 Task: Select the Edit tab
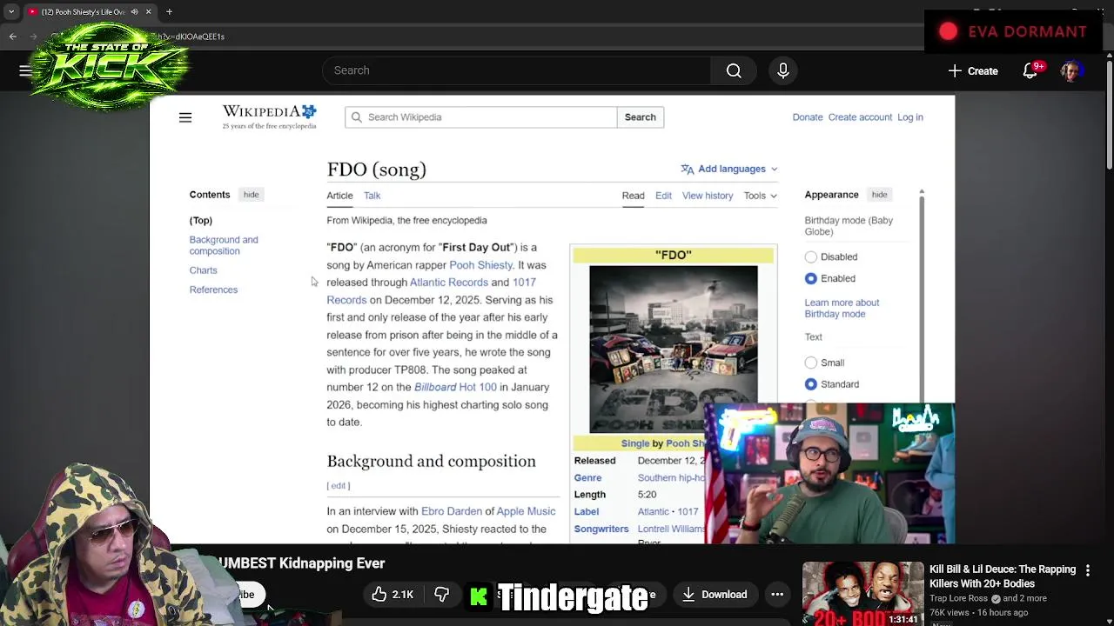[663, 196]
